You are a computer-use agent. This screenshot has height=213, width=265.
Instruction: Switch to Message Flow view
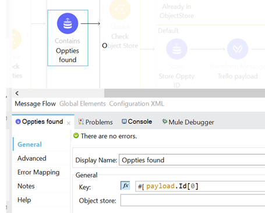36,104
